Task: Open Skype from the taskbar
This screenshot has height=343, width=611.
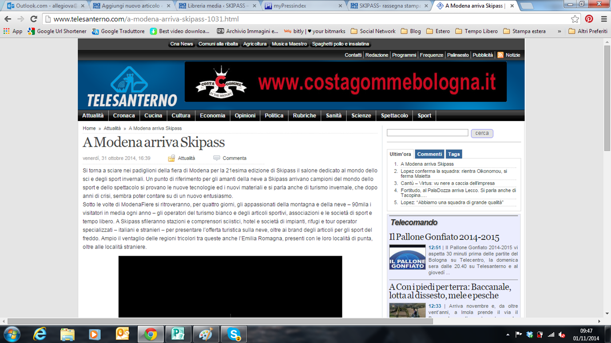Action: (x=234, y=334)
